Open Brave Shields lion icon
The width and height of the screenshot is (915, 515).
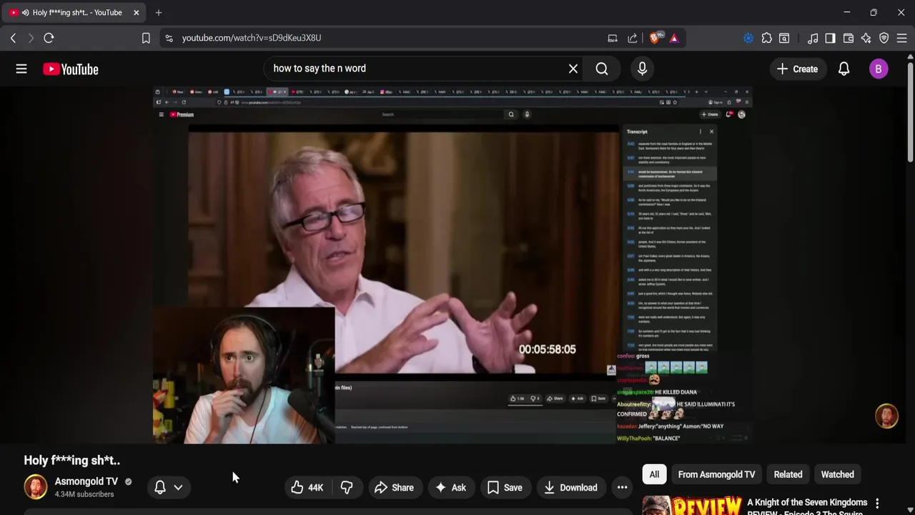[x=655, y=38]
